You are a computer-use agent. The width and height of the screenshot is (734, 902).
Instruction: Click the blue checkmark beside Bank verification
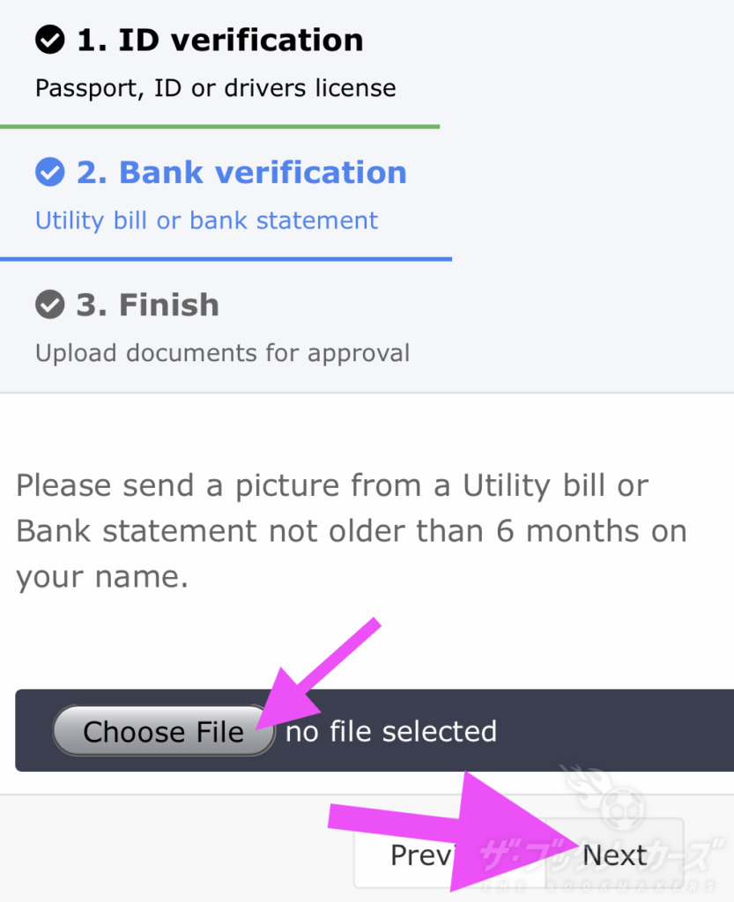tap(49, 173)
